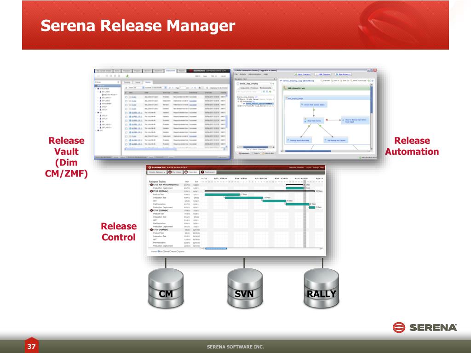Click the green toolbar icon in Dimensions CM
This screenshot has height=353, width=471.
click(x=127, y=76)
